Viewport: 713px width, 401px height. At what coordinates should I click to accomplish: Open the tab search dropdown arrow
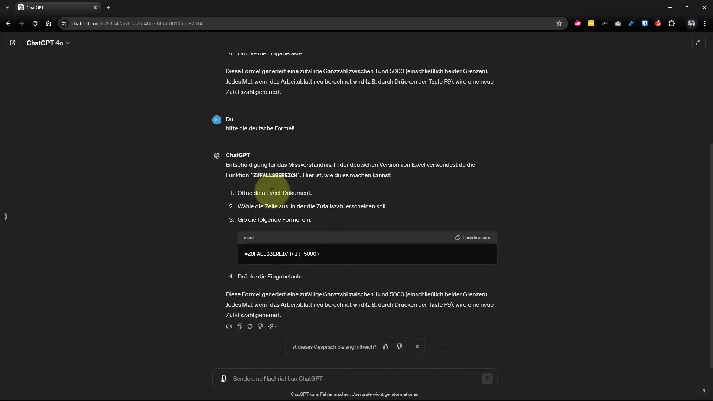coord(7,7)
